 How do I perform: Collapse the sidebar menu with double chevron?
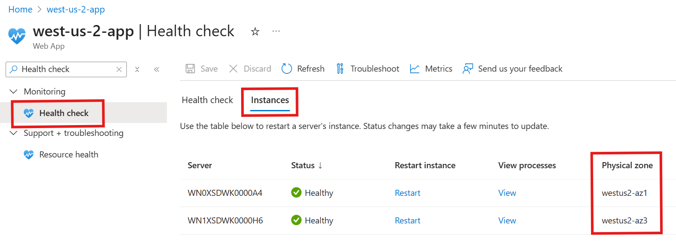click(x=157, y=69)
